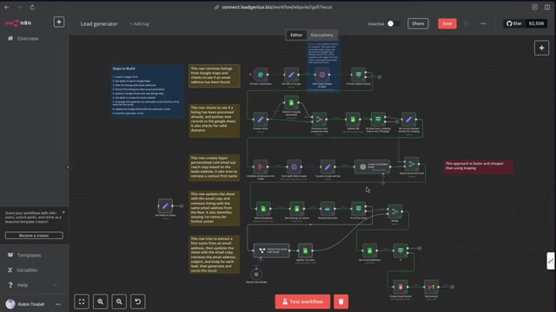Click the Save button
The height and width of the screenshot is (312, 556).
(447, 23)
